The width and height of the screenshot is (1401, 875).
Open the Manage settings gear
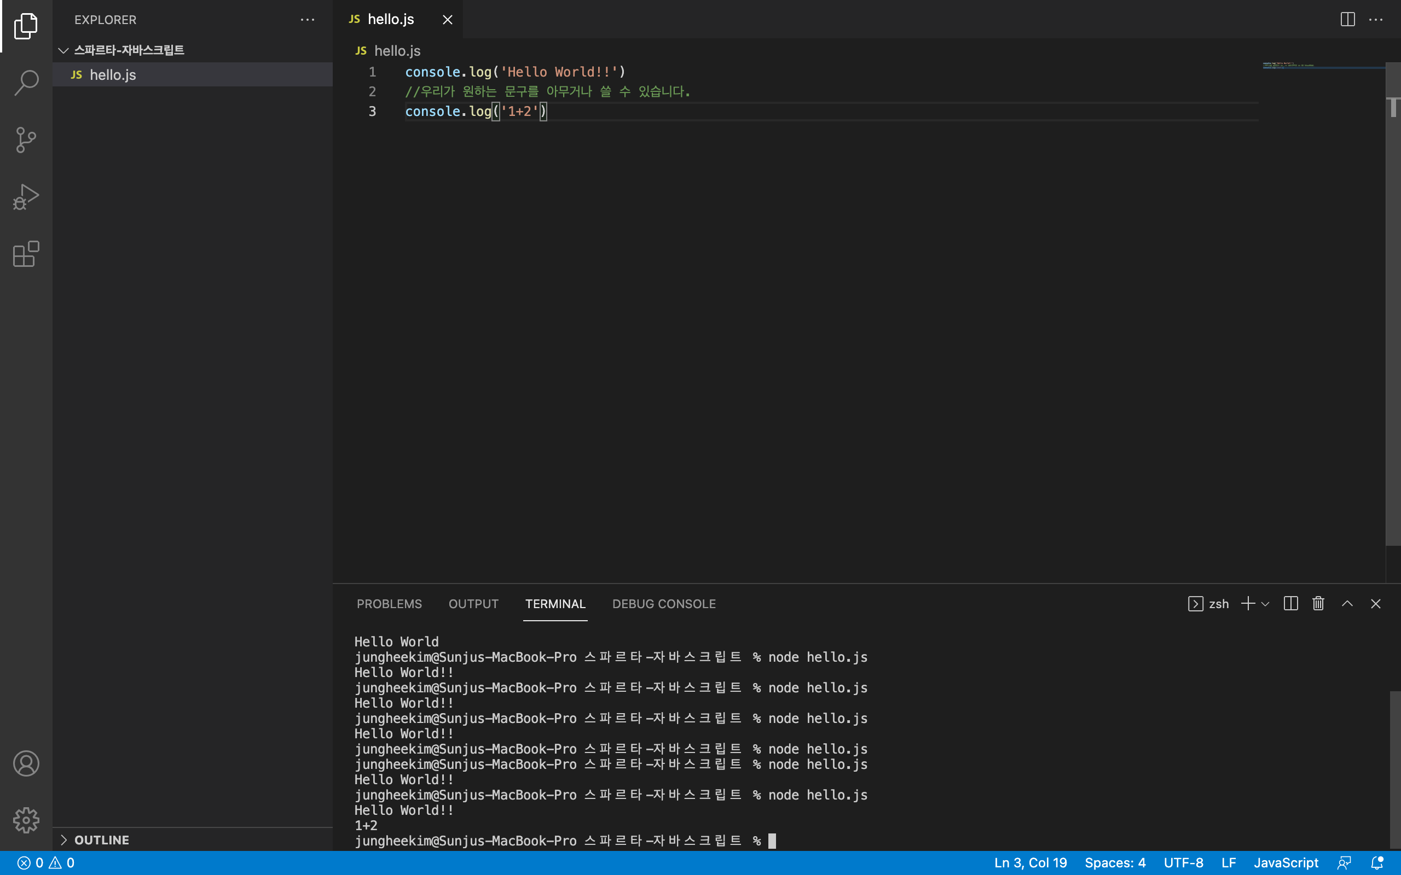pos(26,820)
